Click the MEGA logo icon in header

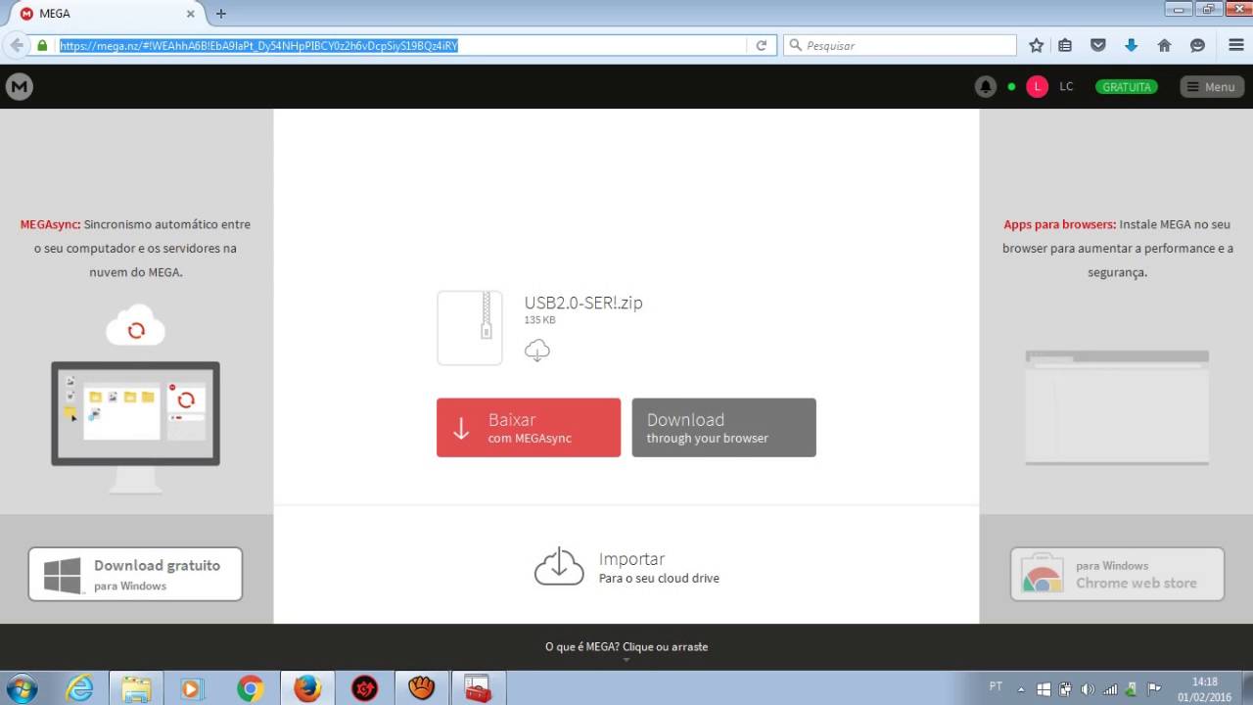(x=20, y=86)
